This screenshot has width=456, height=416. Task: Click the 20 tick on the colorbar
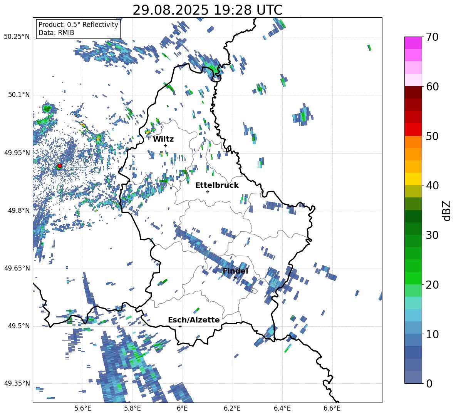[x=432, y=285]
